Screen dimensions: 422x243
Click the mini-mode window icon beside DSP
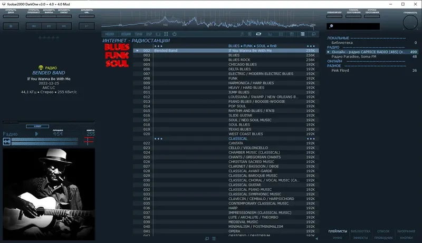coord(158,34)
